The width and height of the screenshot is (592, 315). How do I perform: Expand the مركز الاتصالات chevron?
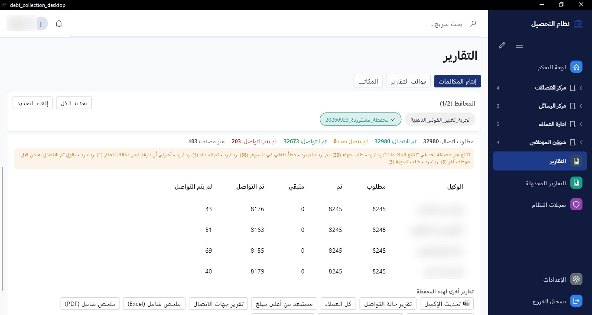click(581, 88)
